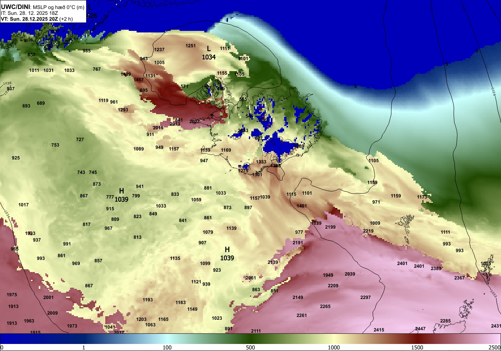This screenshot has height=351, width=501.
Task: Select the 'IT: Sun. 28. 12. 2025 18Z' line
Action: (x=29, y=13)
